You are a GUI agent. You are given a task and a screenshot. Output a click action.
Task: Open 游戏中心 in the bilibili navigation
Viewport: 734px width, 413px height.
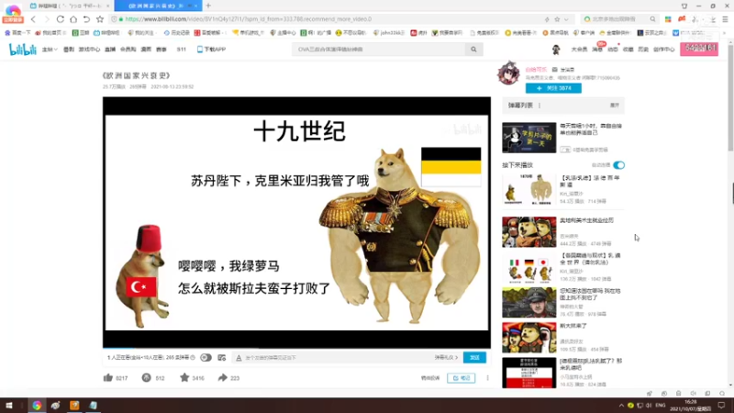point(89,50)
